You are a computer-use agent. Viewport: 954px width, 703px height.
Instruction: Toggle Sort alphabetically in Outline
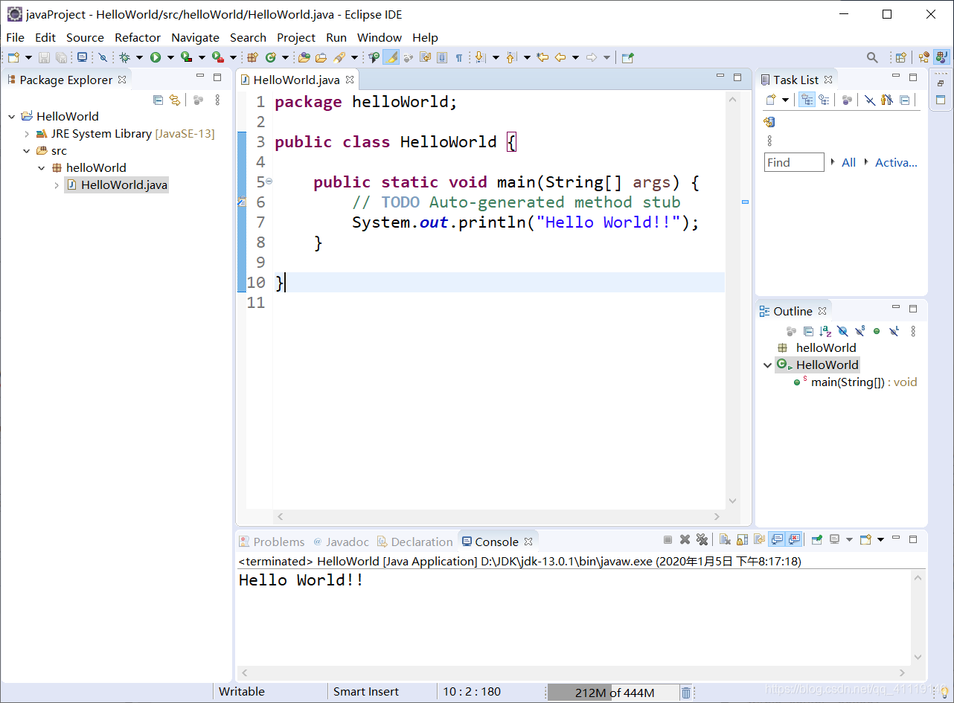click(x=825, y=331)
